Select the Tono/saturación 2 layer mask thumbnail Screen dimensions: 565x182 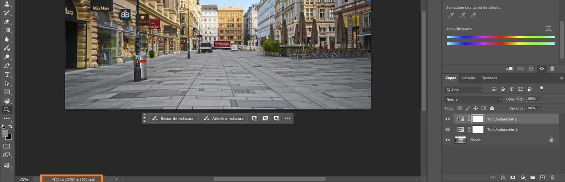click(478, 119)
